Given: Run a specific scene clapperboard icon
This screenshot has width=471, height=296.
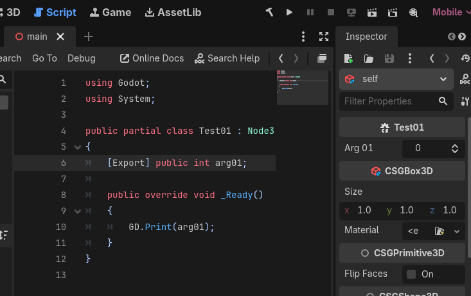Looking at the screenshot, I should click(x=393, y=12).
